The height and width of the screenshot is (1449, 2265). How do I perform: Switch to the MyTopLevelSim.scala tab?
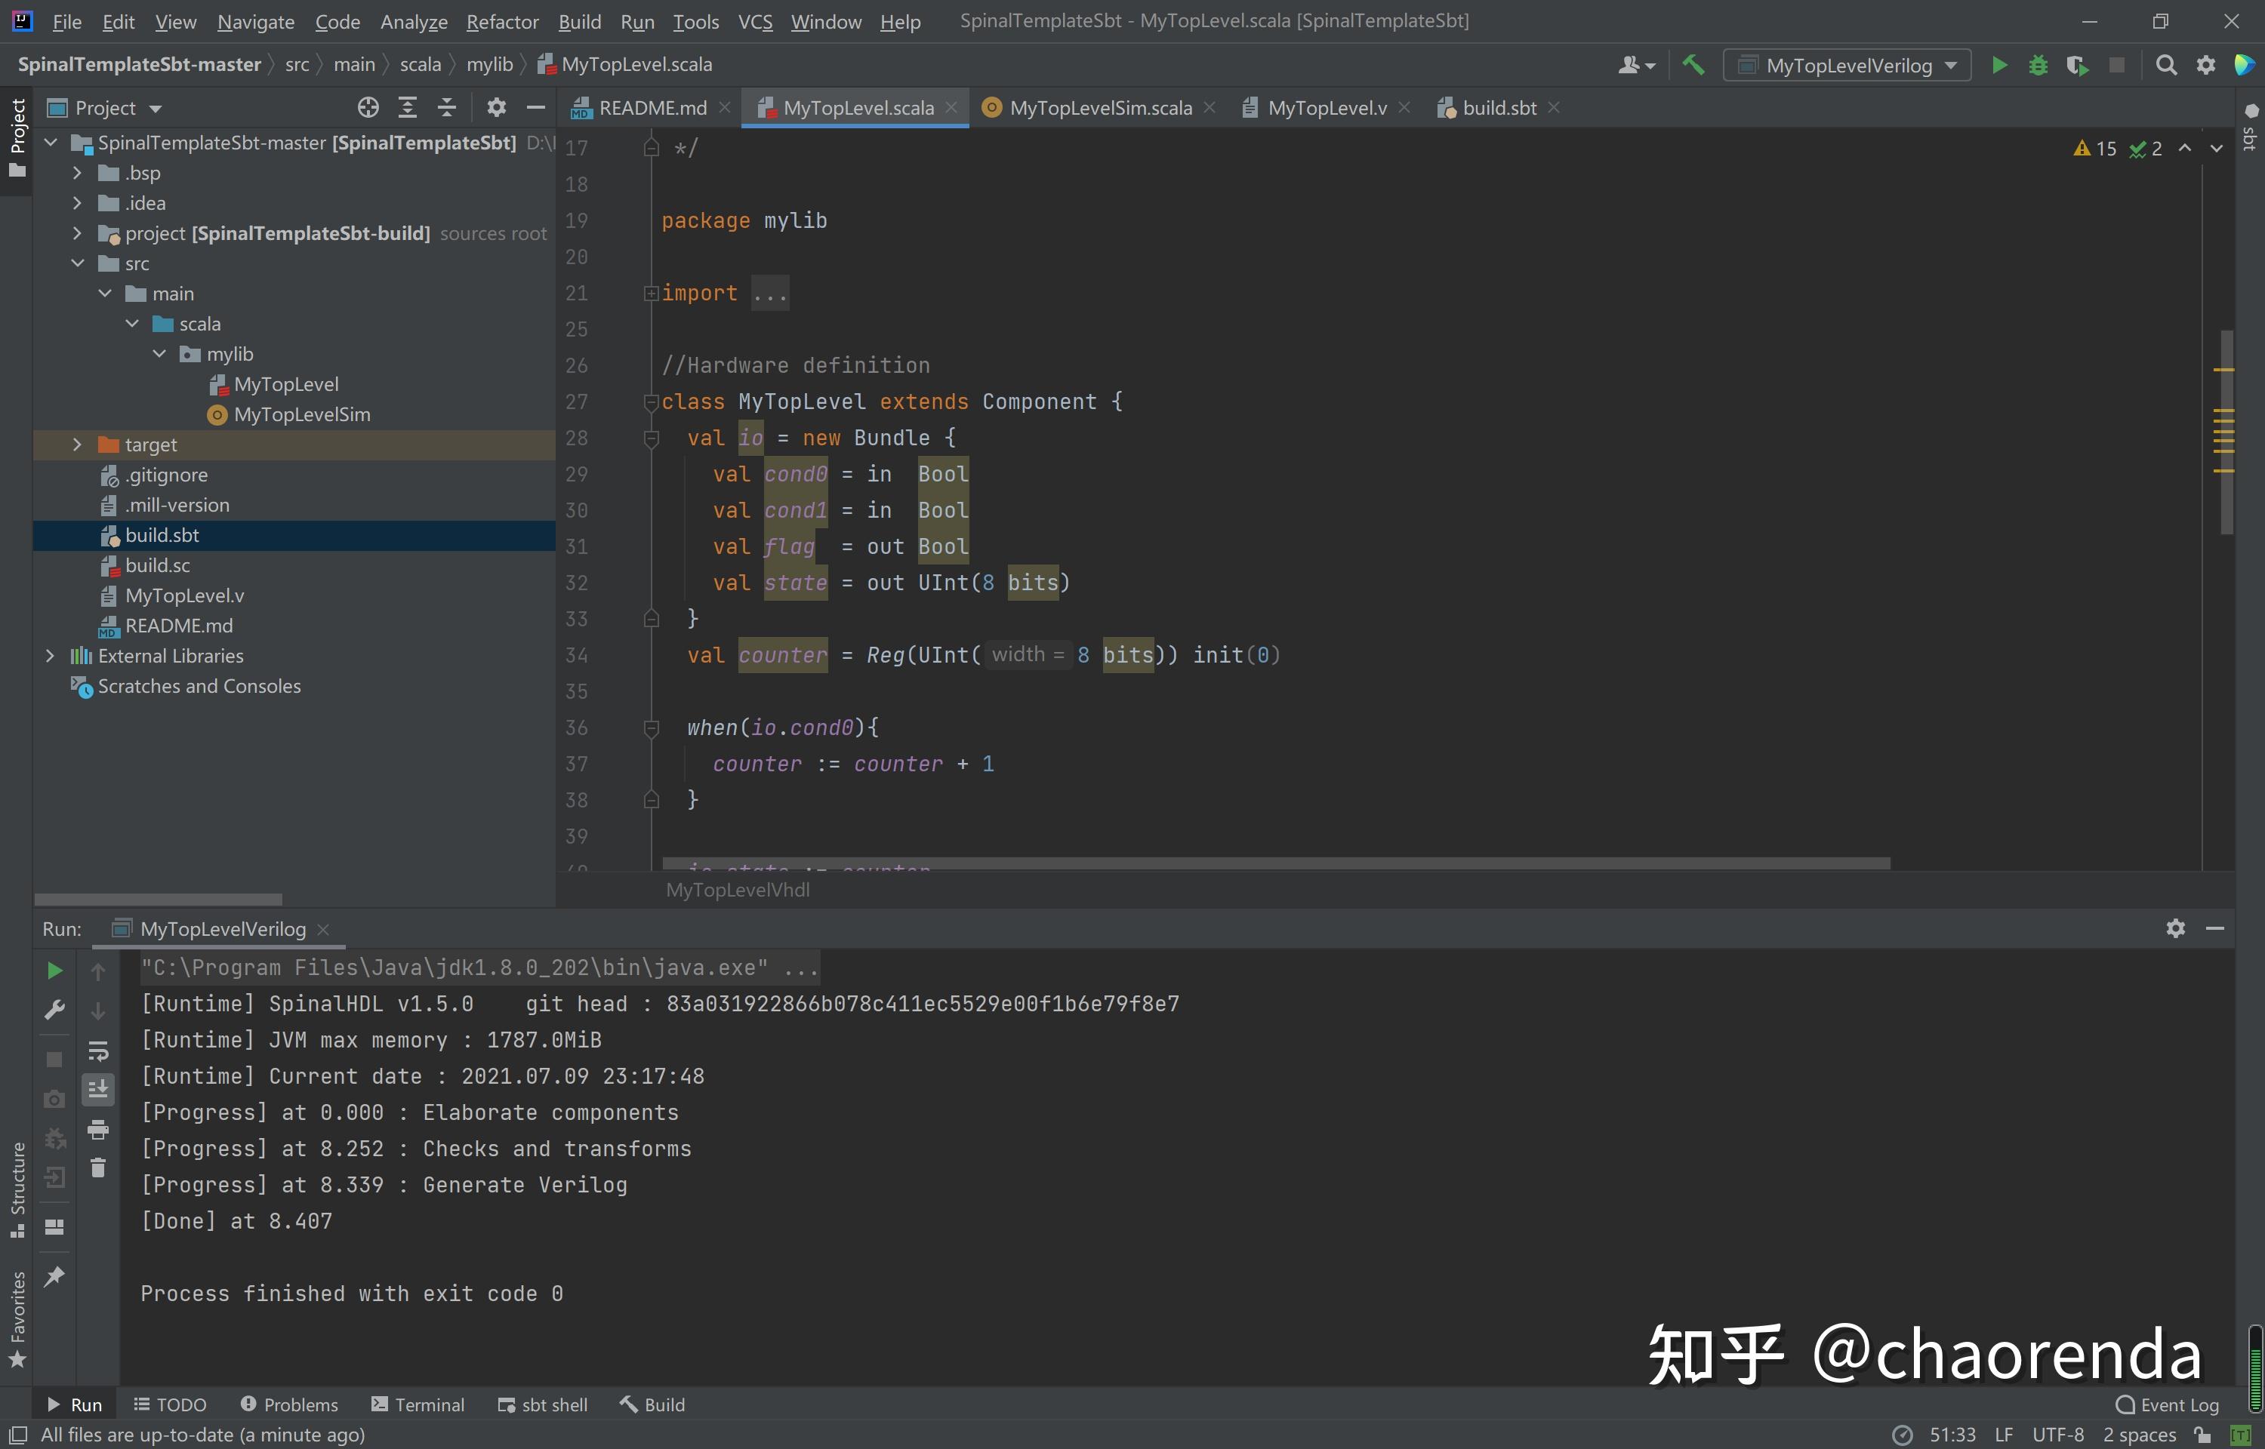[x=1099, y=107]
